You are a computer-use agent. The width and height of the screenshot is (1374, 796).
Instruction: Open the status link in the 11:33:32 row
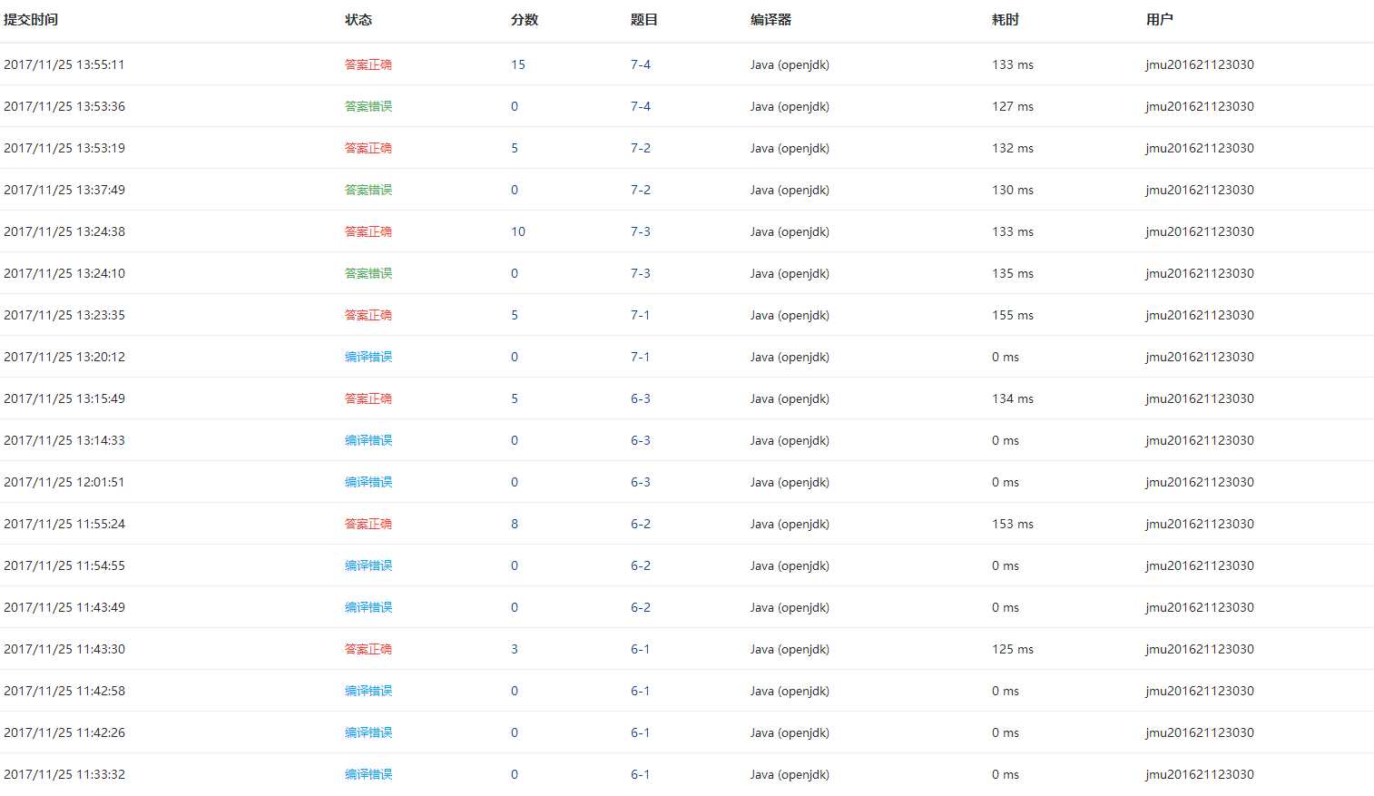point(368,774)
